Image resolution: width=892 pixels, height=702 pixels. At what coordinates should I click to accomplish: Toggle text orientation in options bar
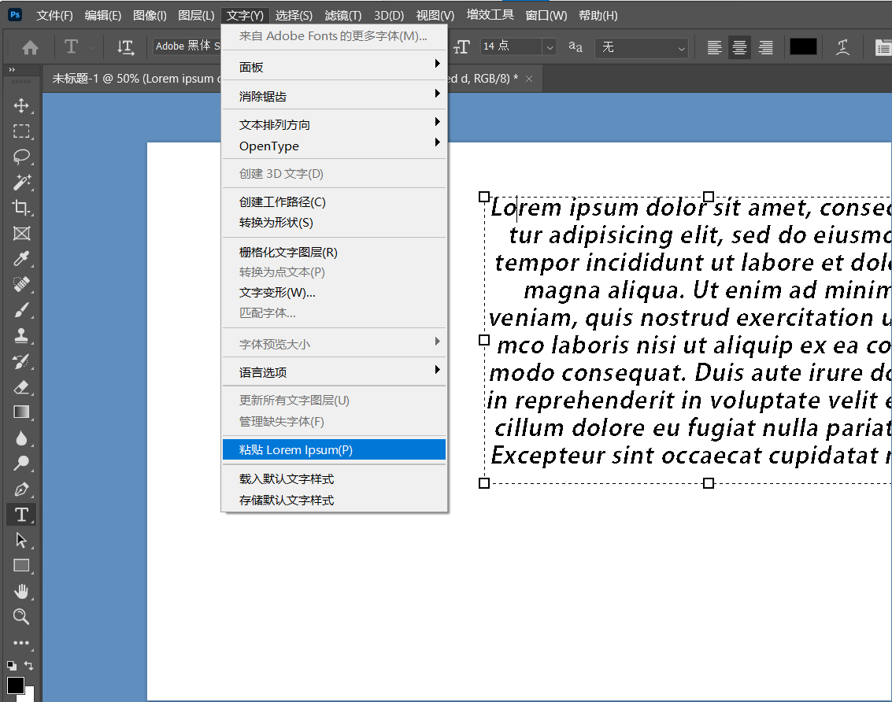coord(125,47)
